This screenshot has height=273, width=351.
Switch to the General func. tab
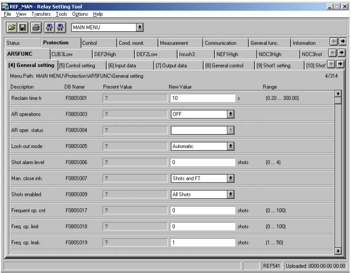(270, 43)
